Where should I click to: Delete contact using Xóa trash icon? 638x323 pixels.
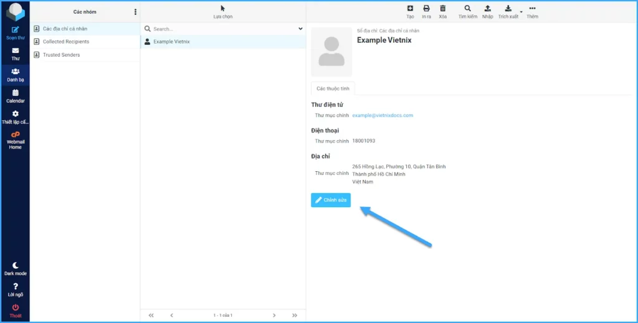click(x=442, y=11)
